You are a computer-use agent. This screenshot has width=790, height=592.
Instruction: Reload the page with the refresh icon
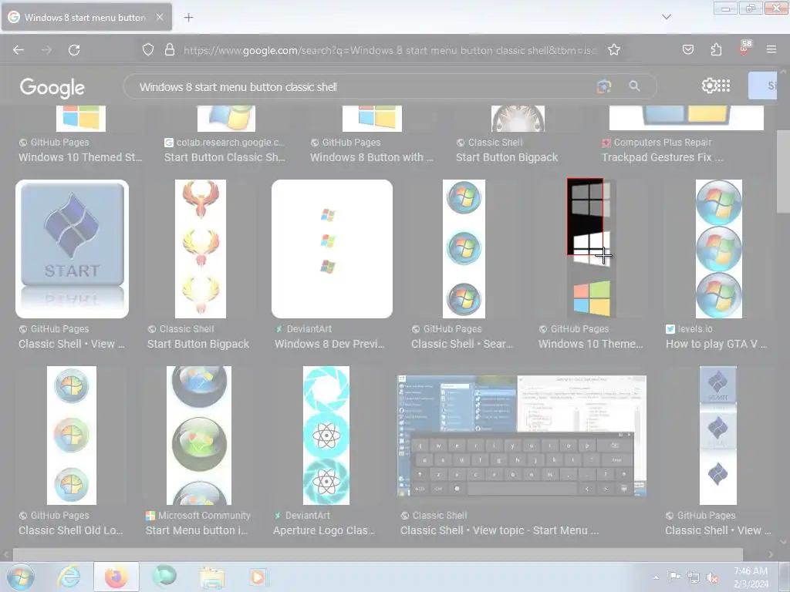[74, 50]
